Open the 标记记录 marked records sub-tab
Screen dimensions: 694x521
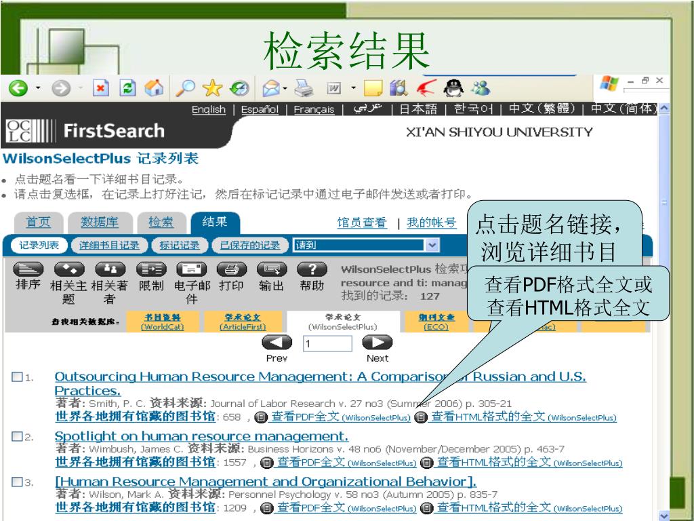[179, 245]
